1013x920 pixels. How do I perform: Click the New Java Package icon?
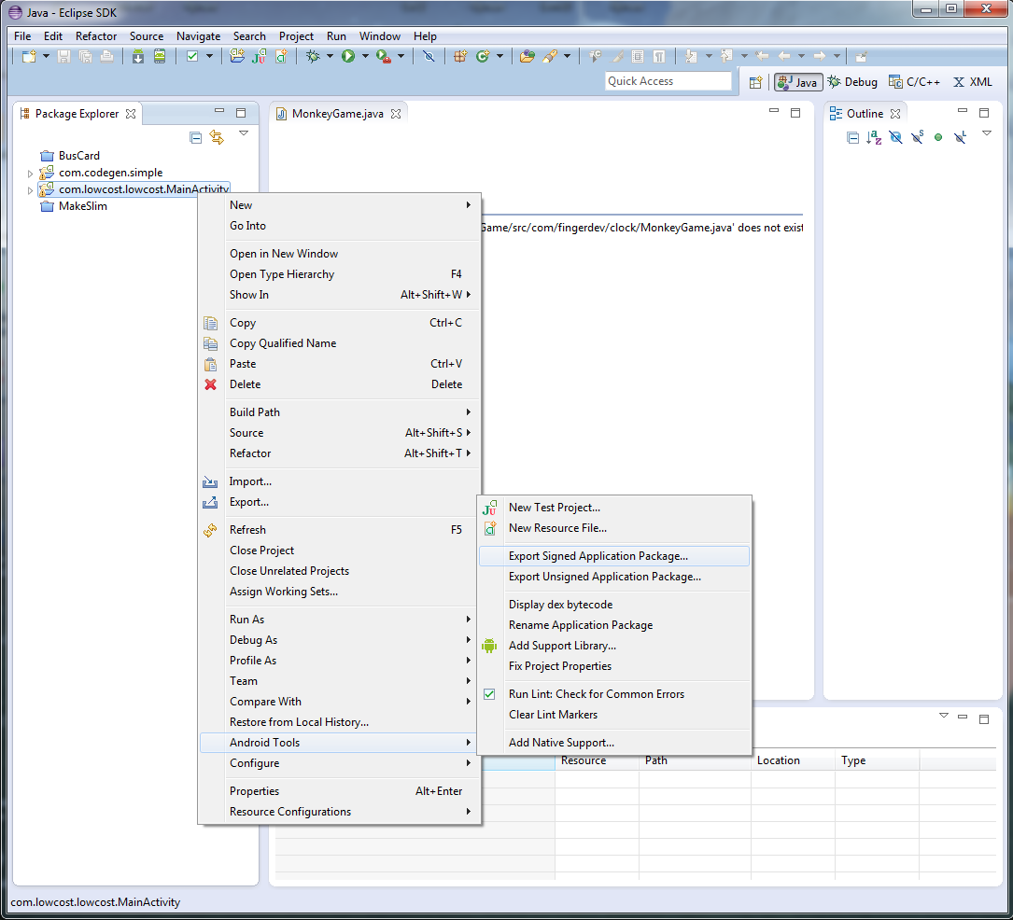458,57
